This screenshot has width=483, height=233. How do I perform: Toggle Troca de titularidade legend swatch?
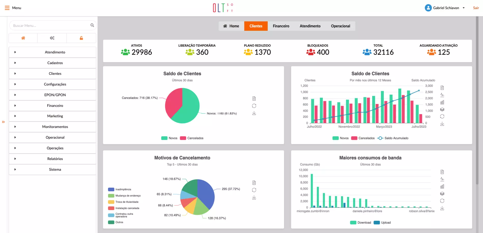(x=111, y=202)
